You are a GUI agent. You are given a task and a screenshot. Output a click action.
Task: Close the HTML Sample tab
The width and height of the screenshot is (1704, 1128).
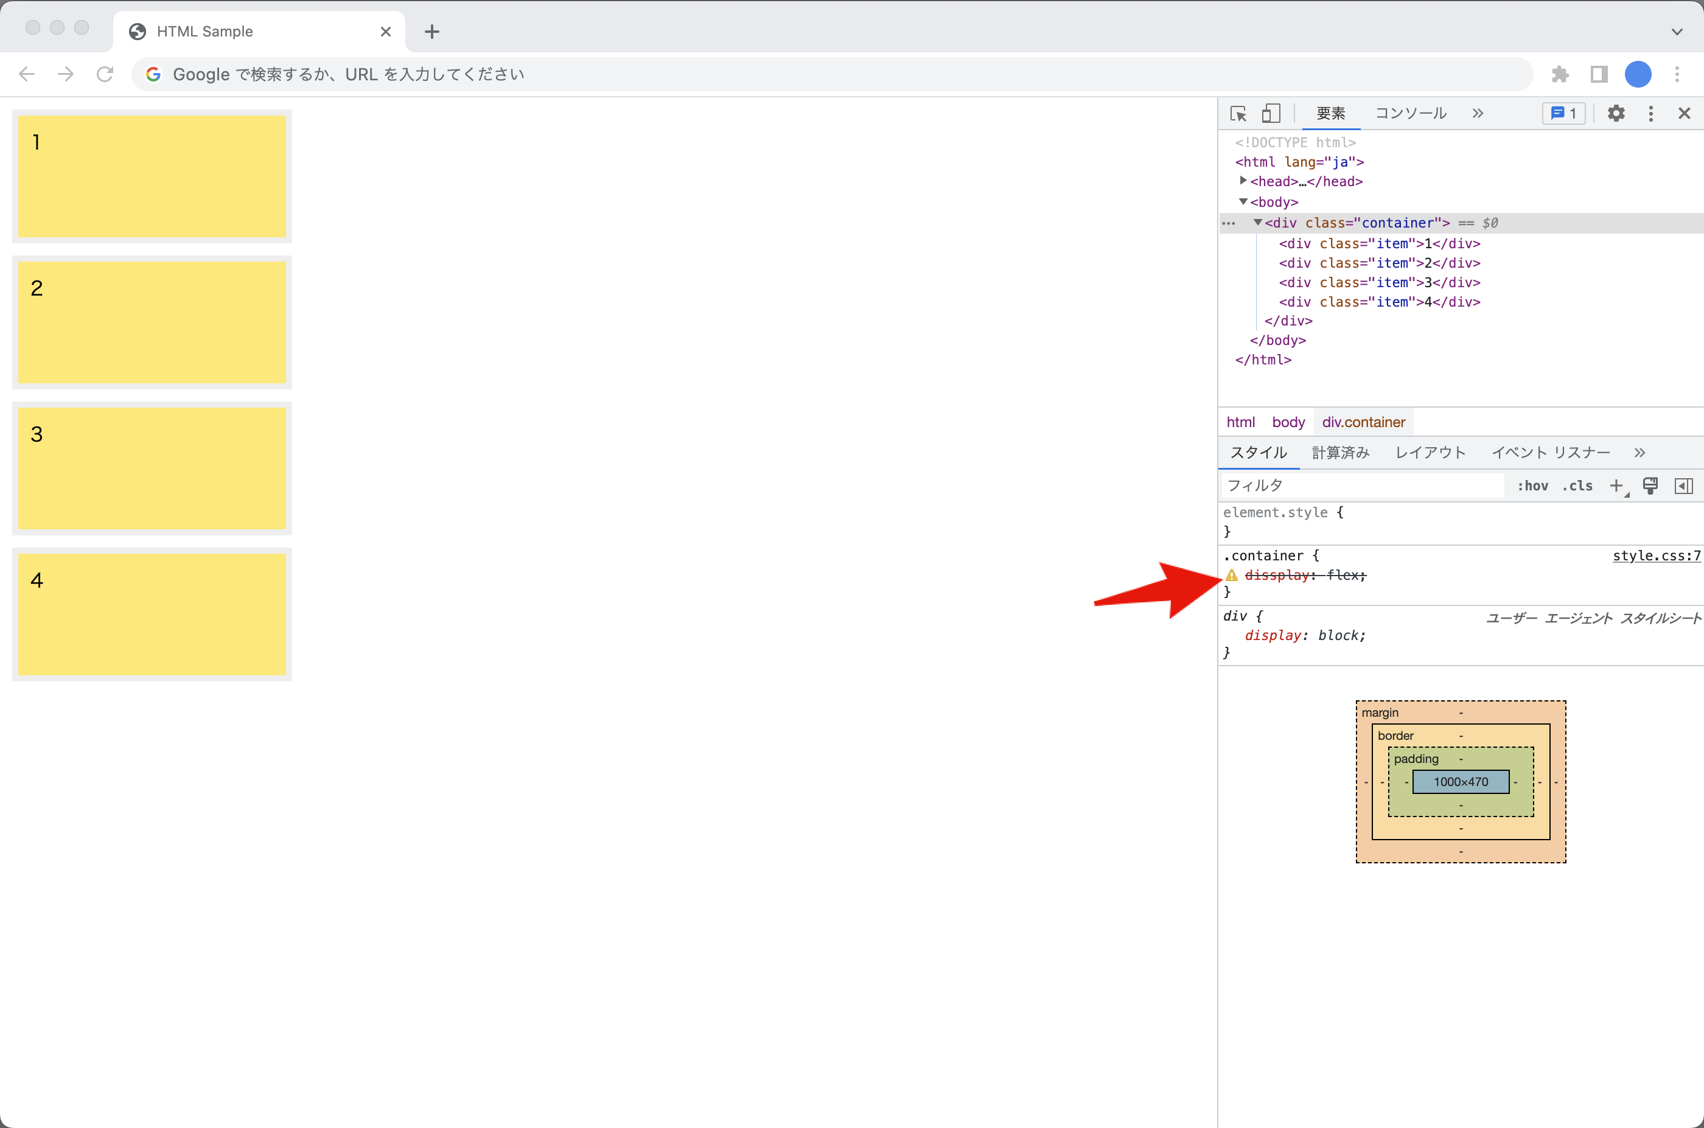point(386,32)
